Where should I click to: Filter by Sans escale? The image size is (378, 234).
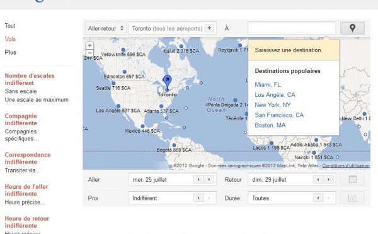[21, 91]
